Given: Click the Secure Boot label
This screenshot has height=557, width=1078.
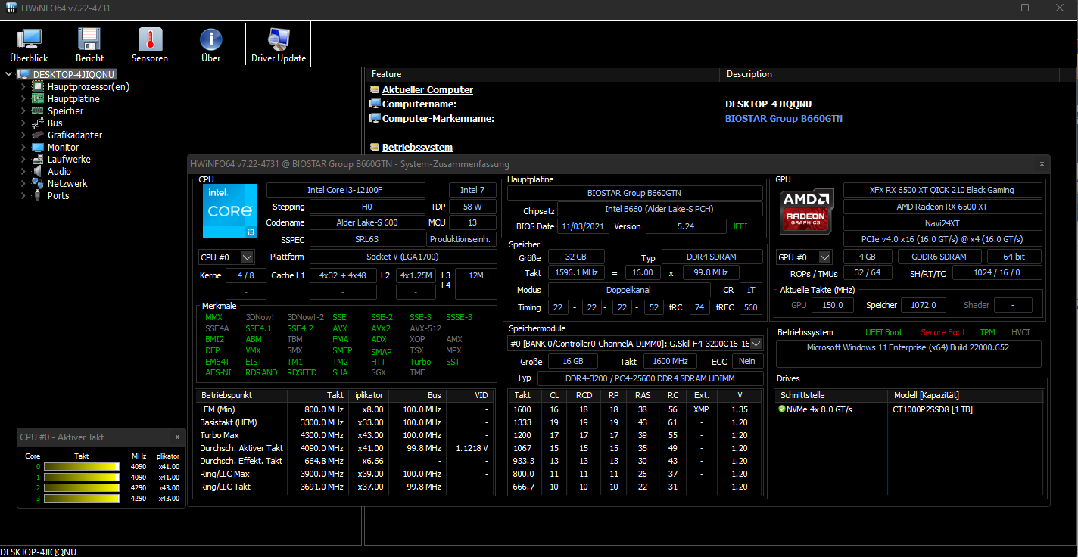Looking at the screenshot, I should click(x=942, y=332).
